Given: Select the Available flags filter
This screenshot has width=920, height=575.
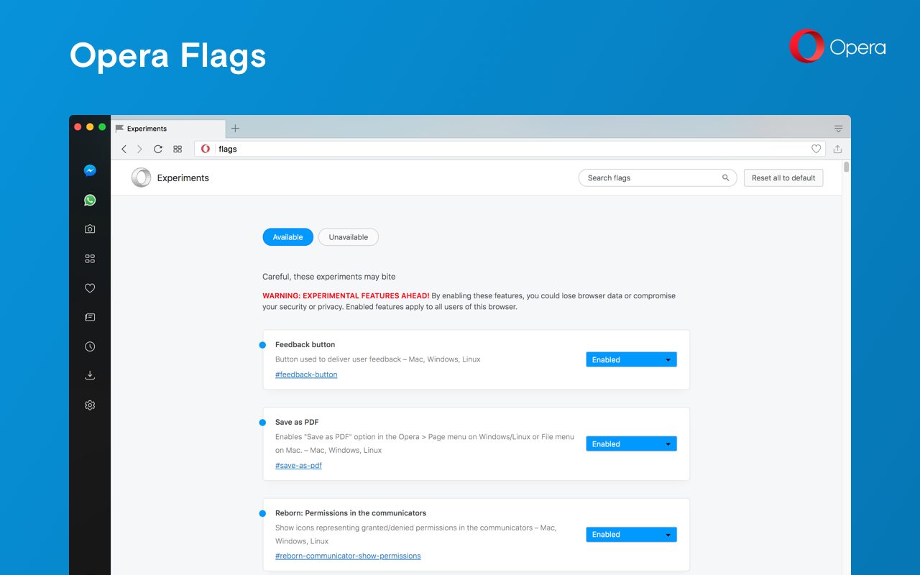Looking at the screenshot, I should tap(287, 236).
